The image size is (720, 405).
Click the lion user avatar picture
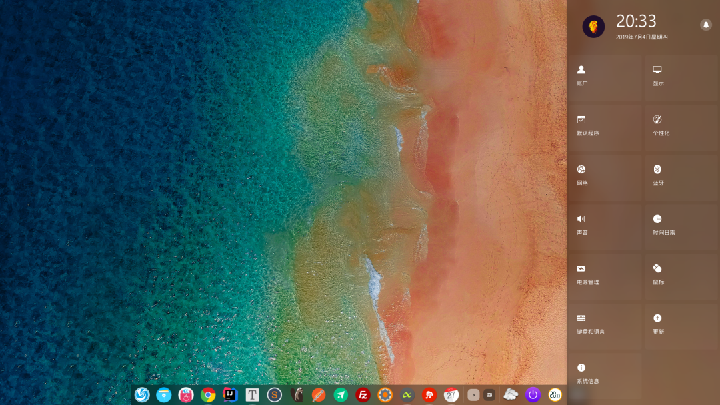point(593,27)
